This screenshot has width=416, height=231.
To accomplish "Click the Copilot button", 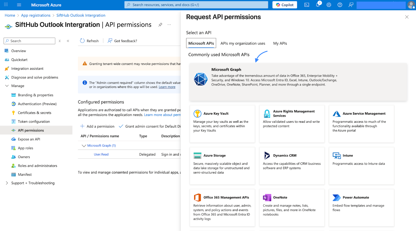I will (x=285, y=5).
